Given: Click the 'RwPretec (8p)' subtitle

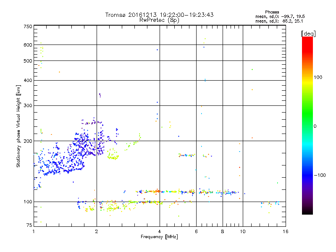Looking at the screenshot, I should pos(159,20).
